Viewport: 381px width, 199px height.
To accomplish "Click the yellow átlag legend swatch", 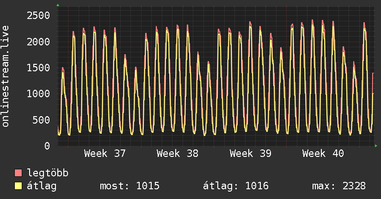I will (18, 186).
